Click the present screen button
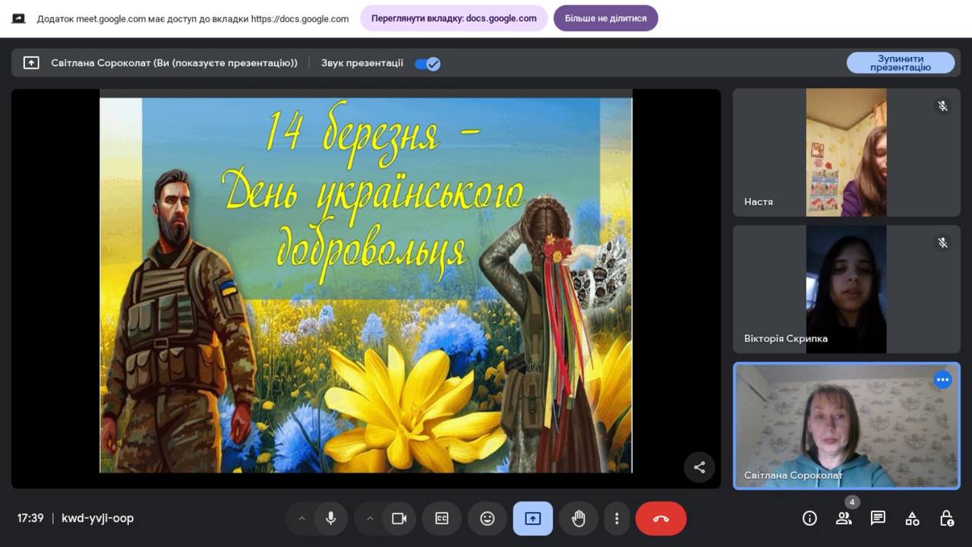Viewport: 972px width, 547px height. (533, 518)
